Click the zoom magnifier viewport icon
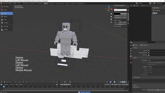 pyautogui.click(x=111, y=14)
